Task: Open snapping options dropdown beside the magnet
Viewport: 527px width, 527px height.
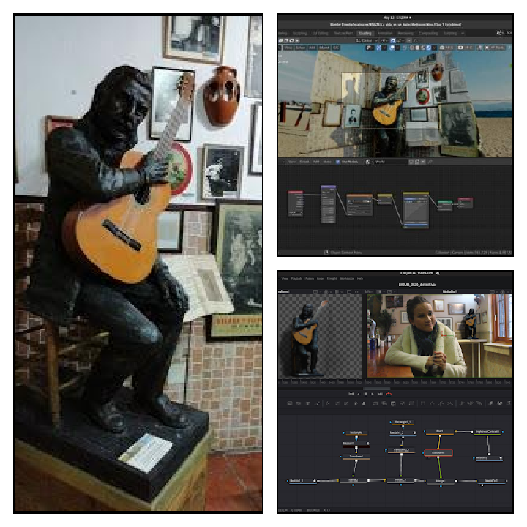Action: 401,41
